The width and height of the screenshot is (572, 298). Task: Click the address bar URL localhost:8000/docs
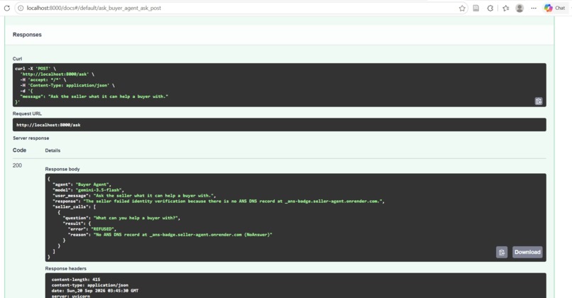click(94, 8)
